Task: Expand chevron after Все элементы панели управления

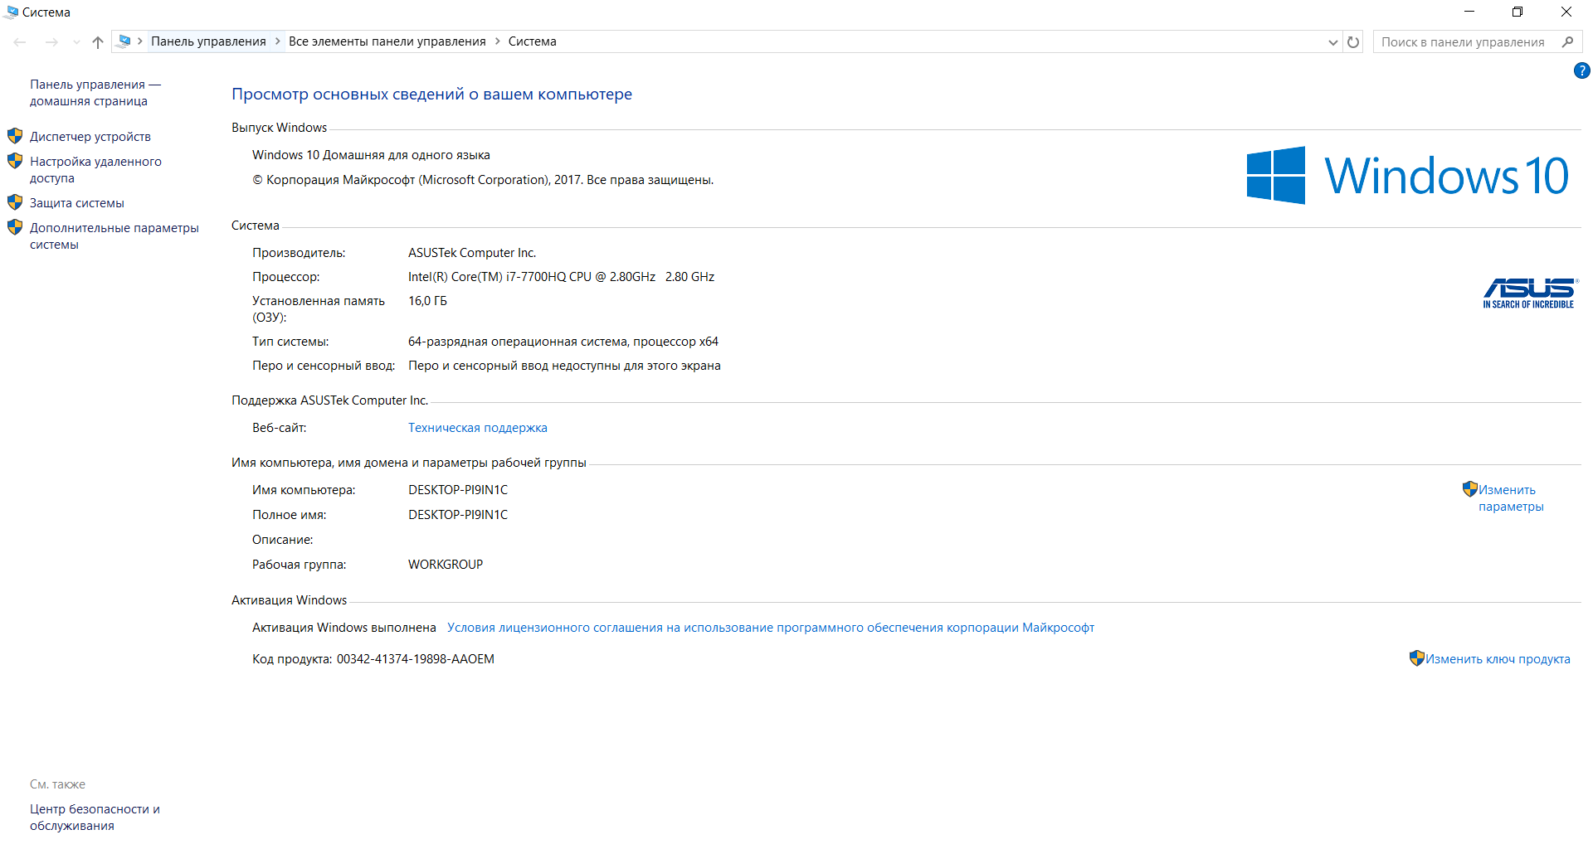Action: (498, 41)
